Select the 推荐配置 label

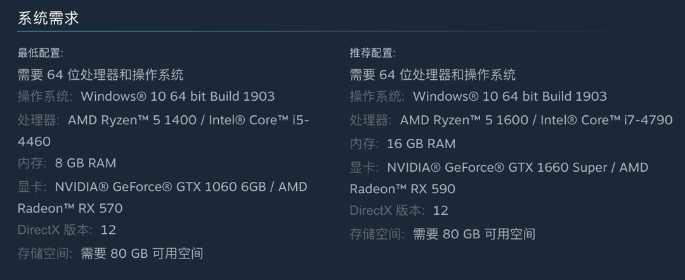coord(372,53)
